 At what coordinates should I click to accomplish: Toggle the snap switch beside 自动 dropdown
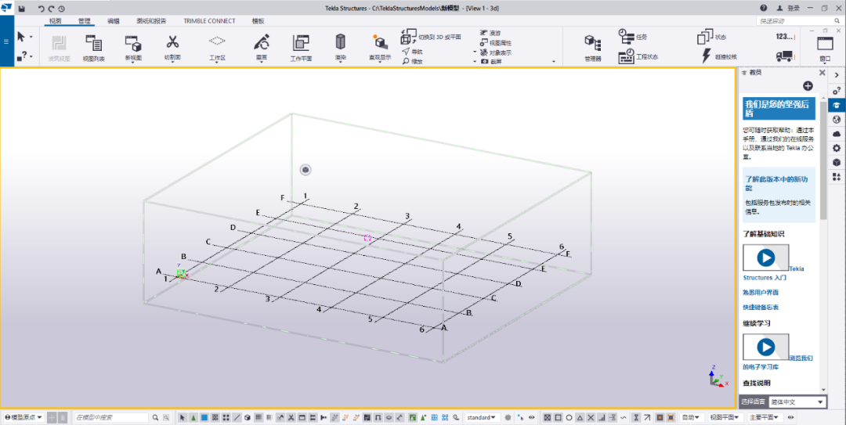click(x=671, y=418)
